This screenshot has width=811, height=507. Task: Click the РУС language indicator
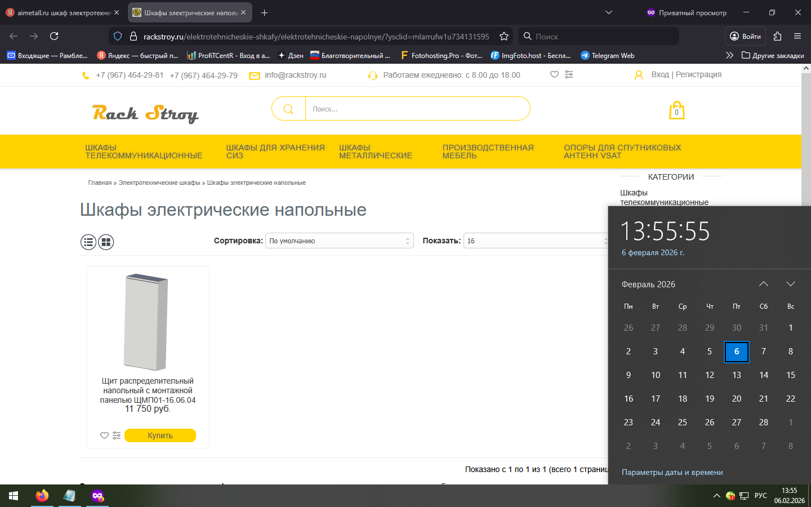761,496
